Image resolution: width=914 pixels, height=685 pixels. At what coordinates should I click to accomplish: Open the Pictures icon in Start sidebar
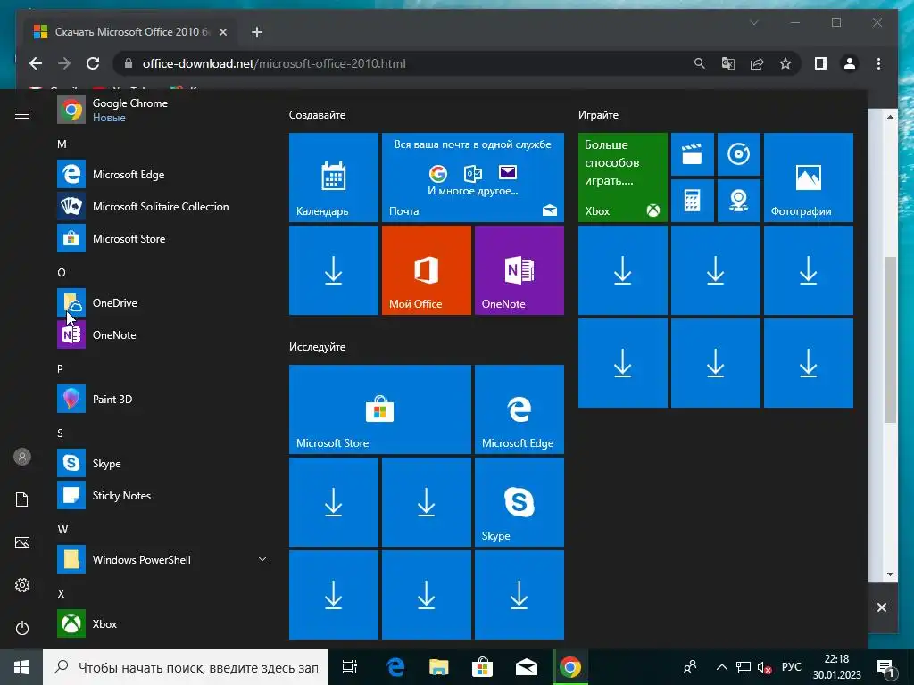(22, 542)
